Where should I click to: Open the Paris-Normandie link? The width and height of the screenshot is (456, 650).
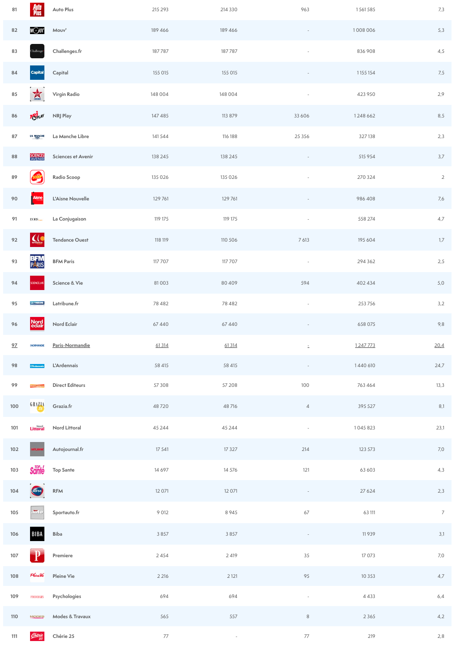(71, 345)
